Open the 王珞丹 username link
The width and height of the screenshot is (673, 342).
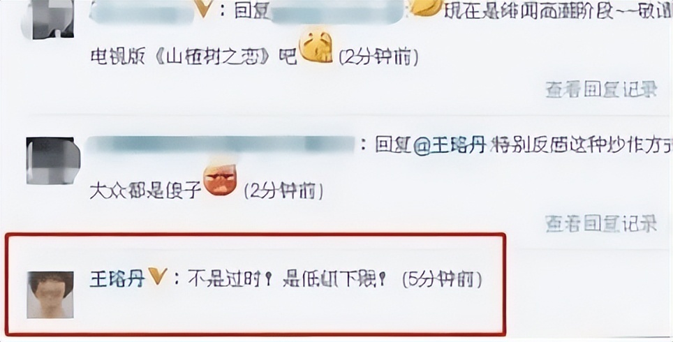[117, 279]
